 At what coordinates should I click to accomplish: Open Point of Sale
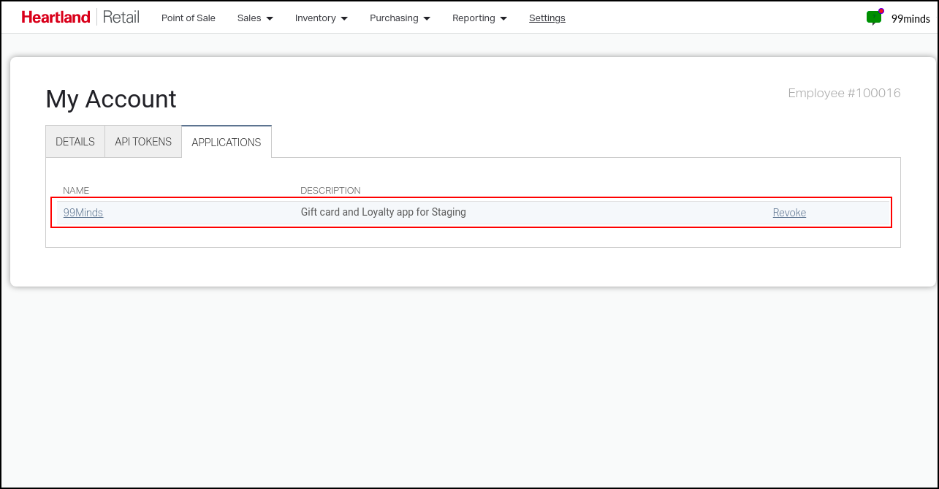click(x=189, y=18)
